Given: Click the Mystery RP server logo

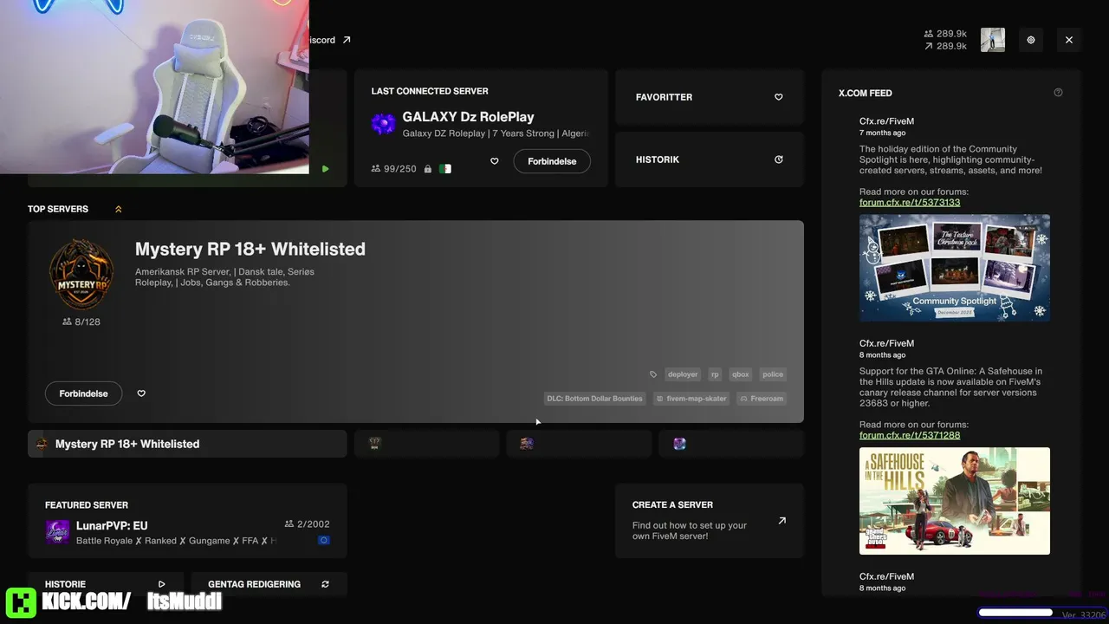Looking at the screenshot, I should point(81,275).
